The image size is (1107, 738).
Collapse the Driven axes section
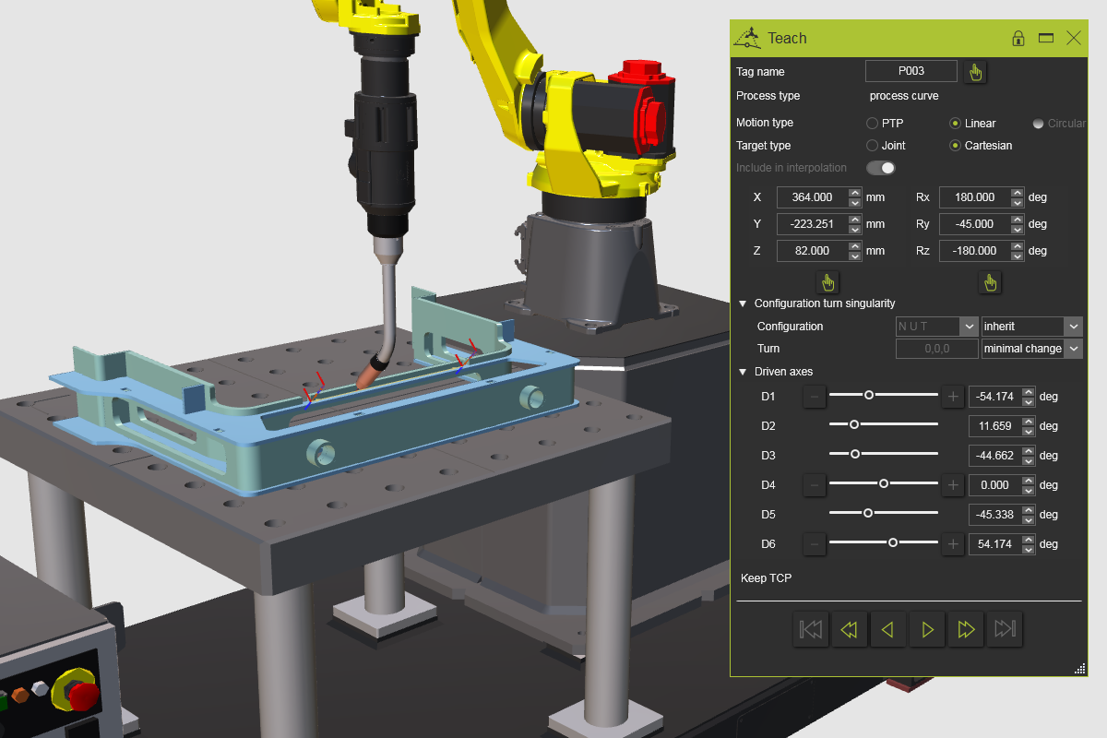click(x=743, y=372)
